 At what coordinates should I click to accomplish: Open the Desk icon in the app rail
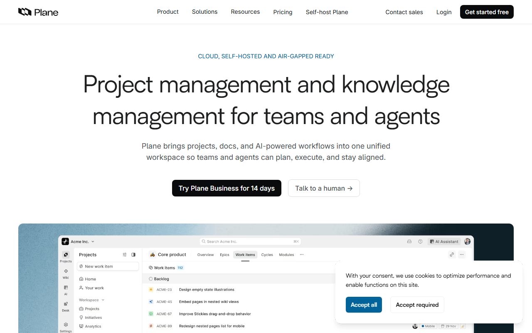pos(66,304)
